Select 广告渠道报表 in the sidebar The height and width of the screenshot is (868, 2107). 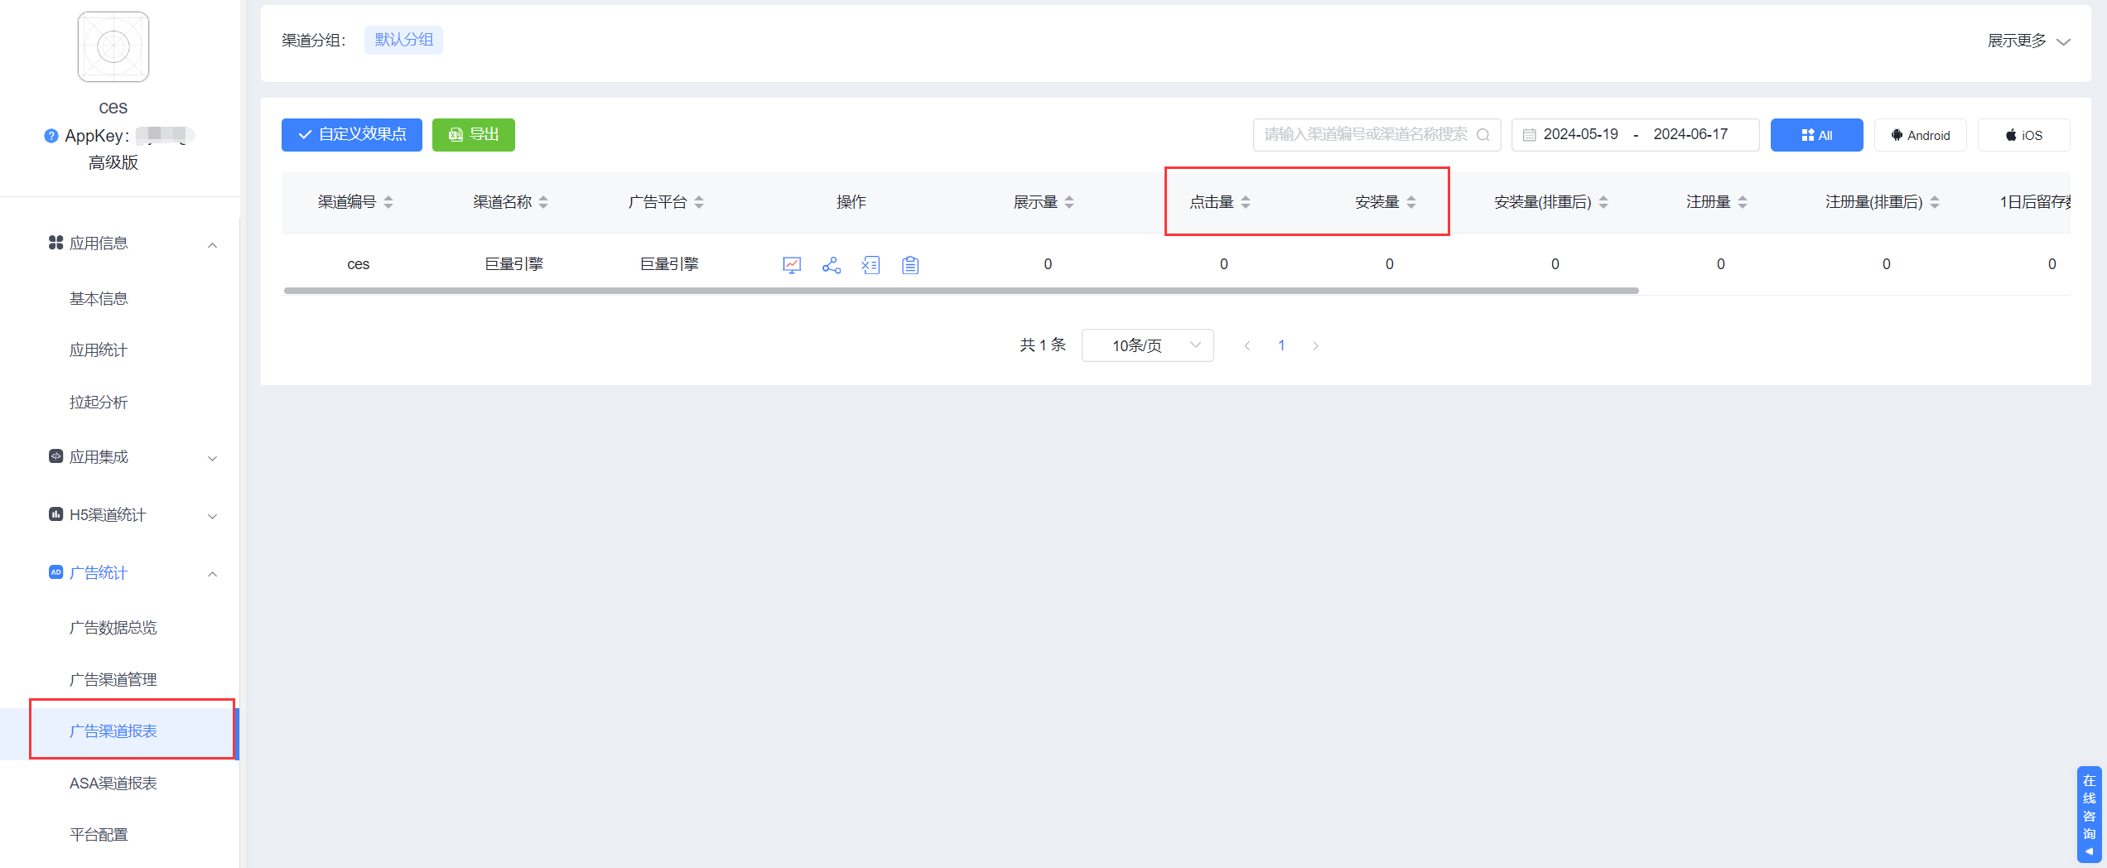[x=113, y=731]
